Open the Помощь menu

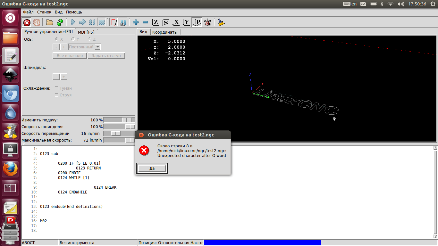[74, 12]
